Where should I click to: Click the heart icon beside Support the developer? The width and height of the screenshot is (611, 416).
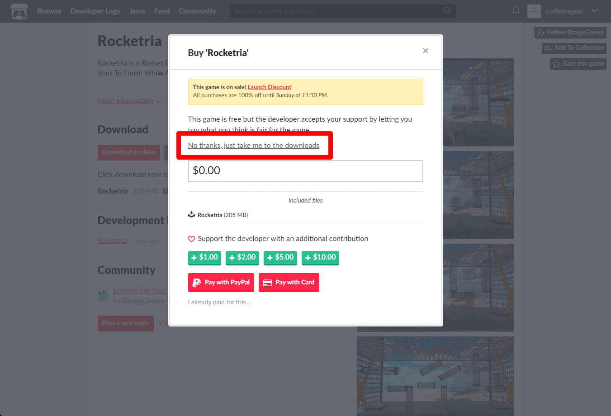pos(192,239)
